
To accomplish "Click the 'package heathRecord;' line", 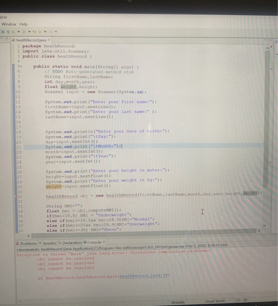I will (49, 46).
